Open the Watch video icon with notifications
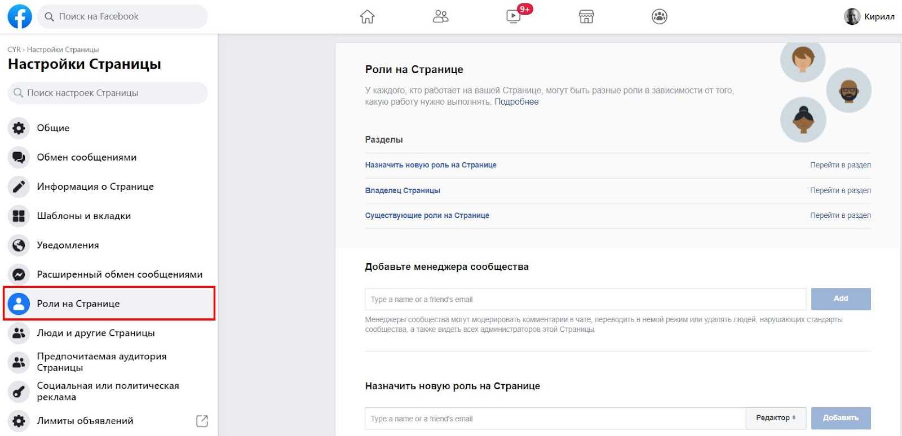The image size is (902, 436). [x=514, y=16]
